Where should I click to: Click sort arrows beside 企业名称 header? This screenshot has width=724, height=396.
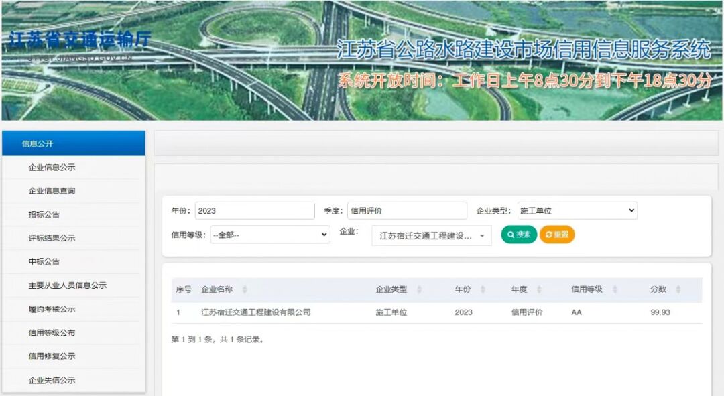(x=245, y=289)
